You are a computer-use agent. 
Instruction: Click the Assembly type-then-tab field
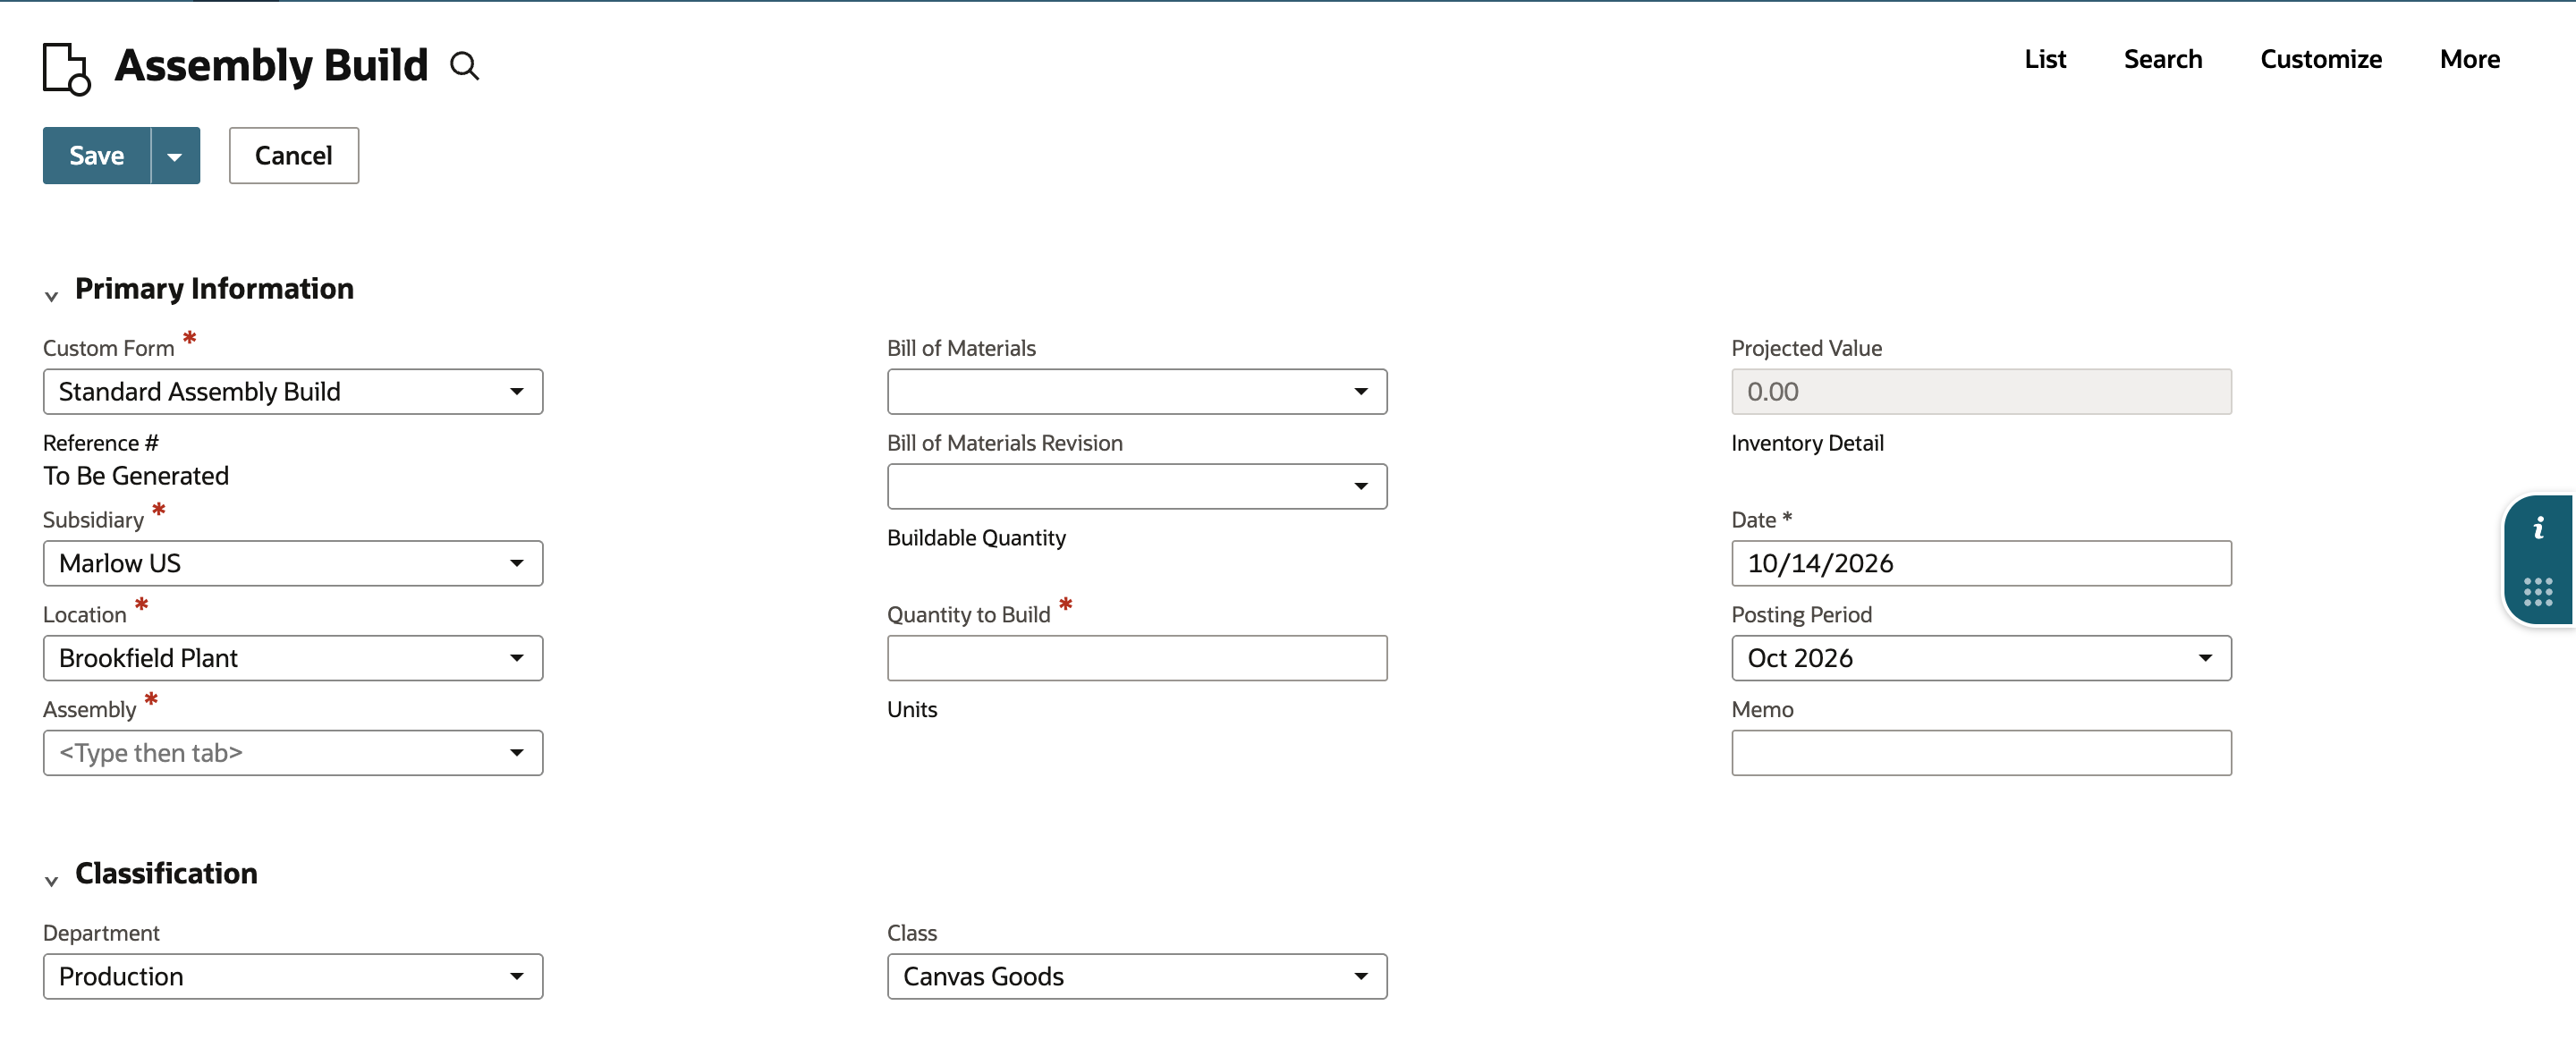point(293,753)
